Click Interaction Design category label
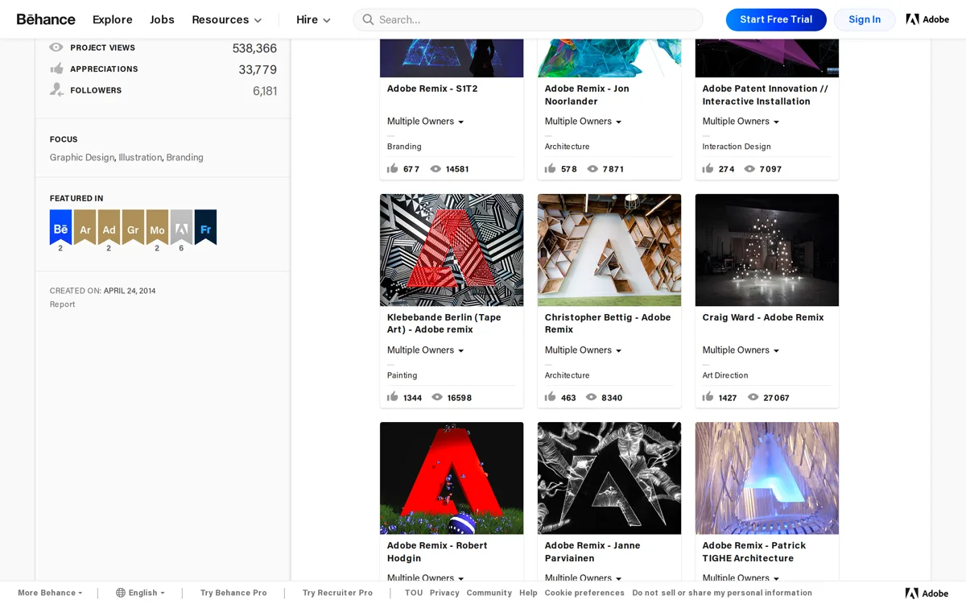 click(737, 147)
